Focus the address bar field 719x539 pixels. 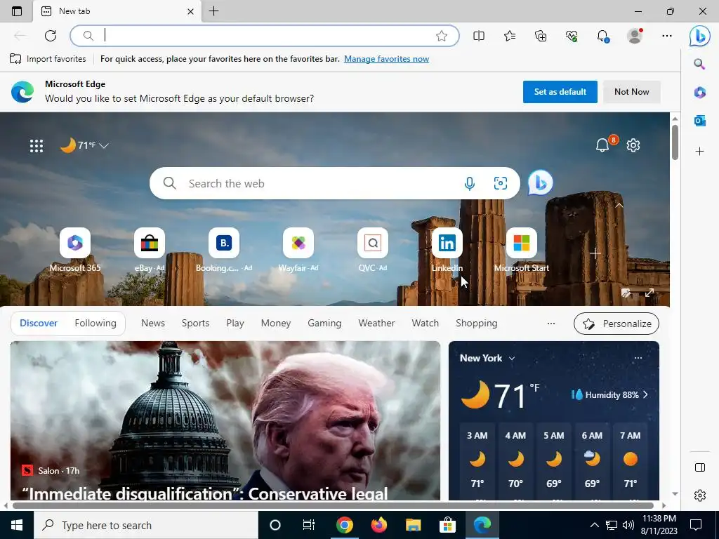[265, 36]
